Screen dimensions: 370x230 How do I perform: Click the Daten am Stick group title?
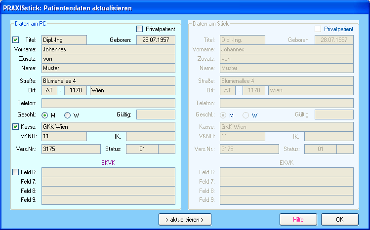tap(211, 24)
